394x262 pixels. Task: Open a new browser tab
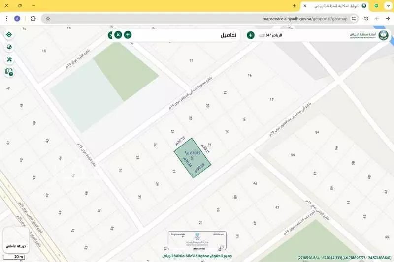click(295, 6)
